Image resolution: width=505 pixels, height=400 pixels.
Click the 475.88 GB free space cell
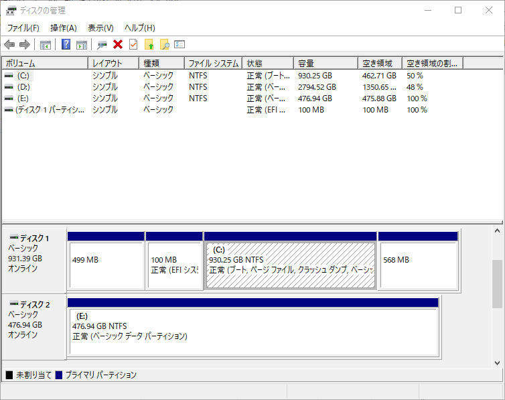point(379,98)
